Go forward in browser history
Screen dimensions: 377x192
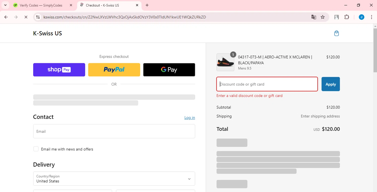16,17
